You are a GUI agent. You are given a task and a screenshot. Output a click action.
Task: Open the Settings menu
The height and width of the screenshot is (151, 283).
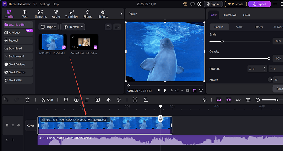45,4
